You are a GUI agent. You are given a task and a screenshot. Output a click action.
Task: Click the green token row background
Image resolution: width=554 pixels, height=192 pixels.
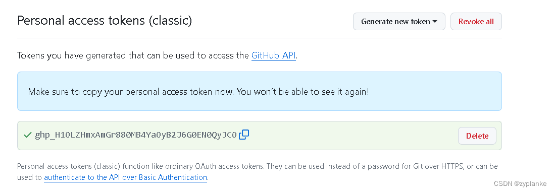point(260,136)
